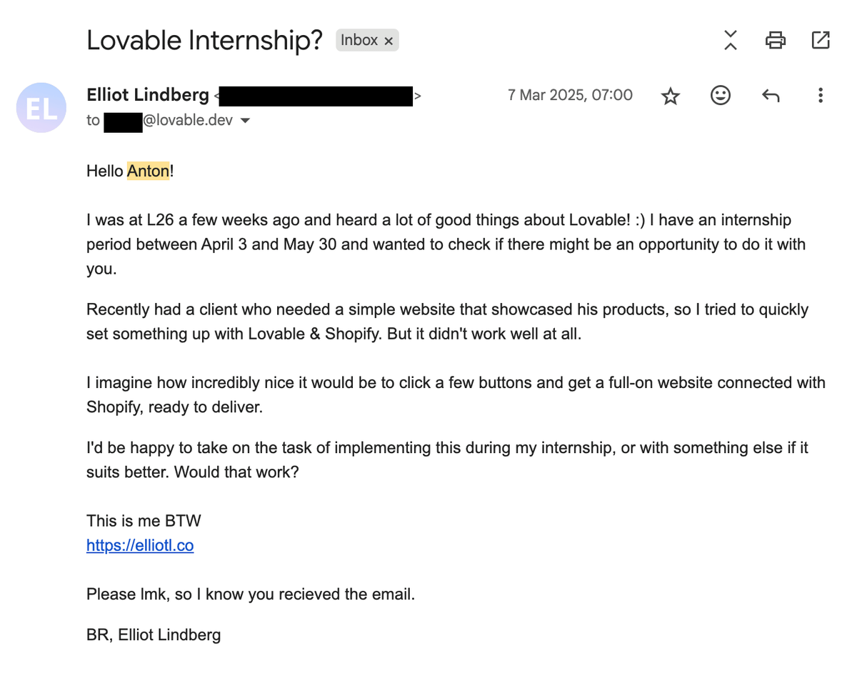857x681 pixels.
Task: Star the Lovable Internship email
Action: pyautogui.click(x=670, y=96)
